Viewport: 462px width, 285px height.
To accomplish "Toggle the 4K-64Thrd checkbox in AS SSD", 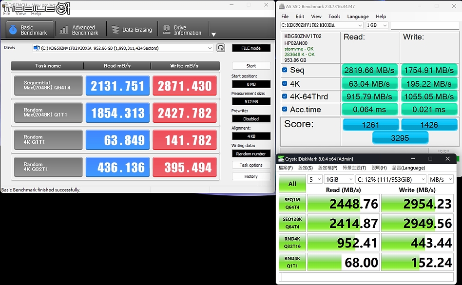I will click(x=285, y=96).
